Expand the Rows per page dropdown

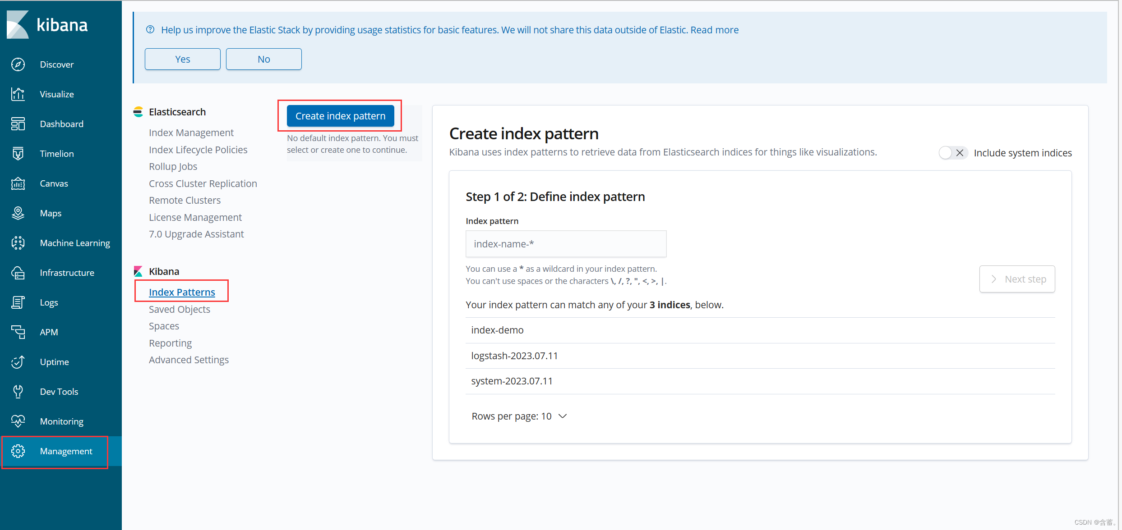519,416
